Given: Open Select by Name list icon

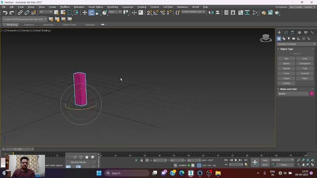Looking at the screenshot, I should pos(63,13).
